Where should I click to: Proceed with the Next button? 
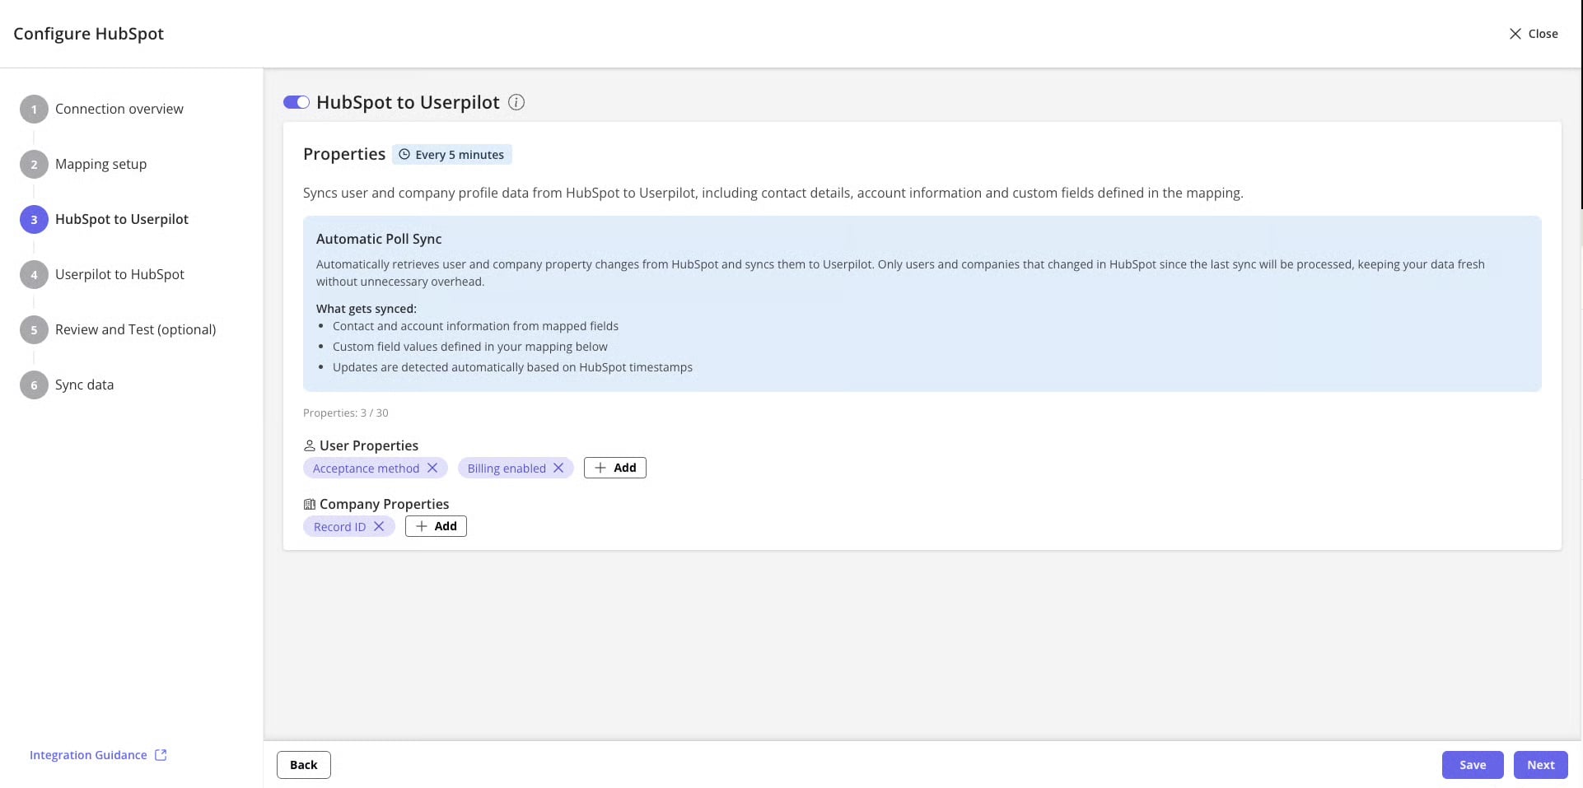[x=1541, y=765]
